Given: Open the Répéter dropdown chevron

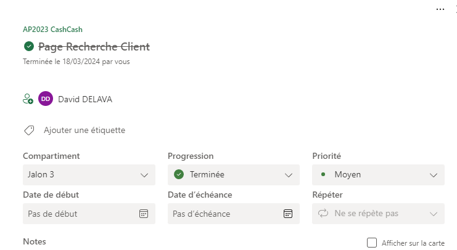Looking at the screenshot, I should [x=433, y=214].
